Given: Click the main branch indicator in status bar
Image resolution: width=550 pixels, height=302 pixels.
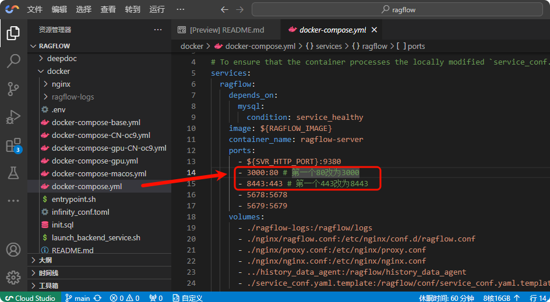Looking at the screenshot, I should click(82, 298).
